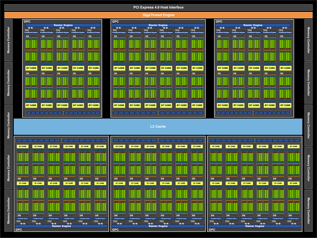Click the Raster Engine in the top-middle GPC
The image size is (317, 238).
coord(158,25)
